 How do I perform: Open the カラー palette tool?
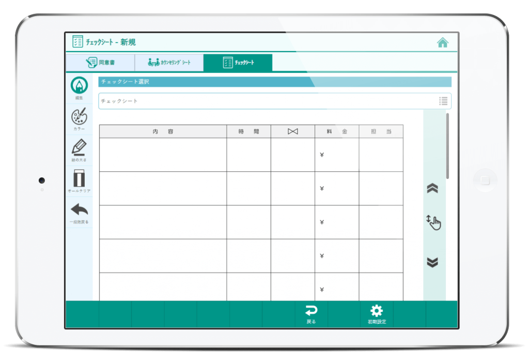(x=79, y=119)
